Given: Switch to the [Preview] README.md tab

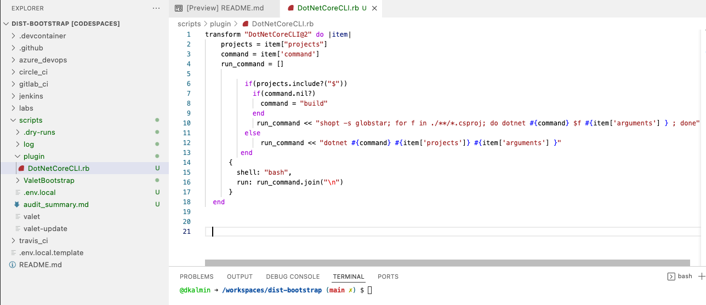Looking at the screenshot, I should 224,8.
